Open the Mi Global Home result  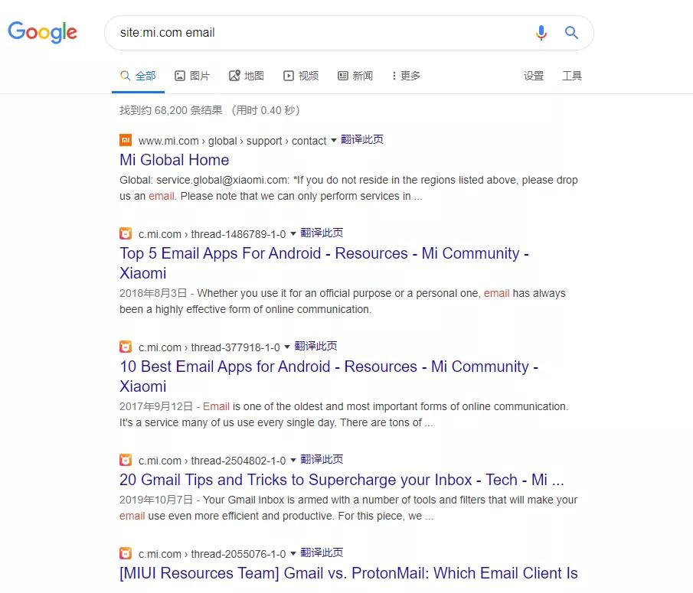coord(174,160)
